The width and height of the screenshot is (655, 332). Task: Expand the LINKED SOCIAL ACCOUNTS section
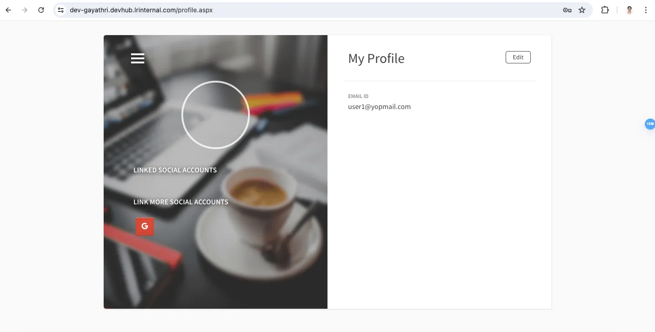click(x=175, y=170)
